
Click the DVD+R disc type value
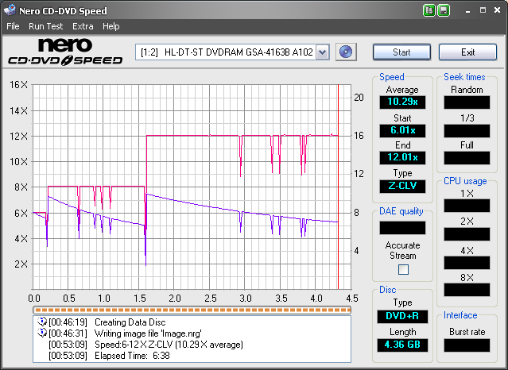point(402,316)
